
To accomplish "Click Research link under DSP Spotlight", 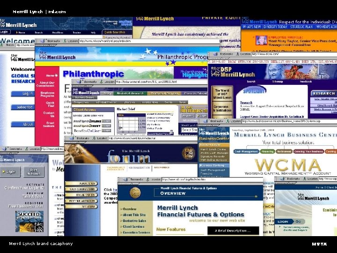I will (246, 103).
